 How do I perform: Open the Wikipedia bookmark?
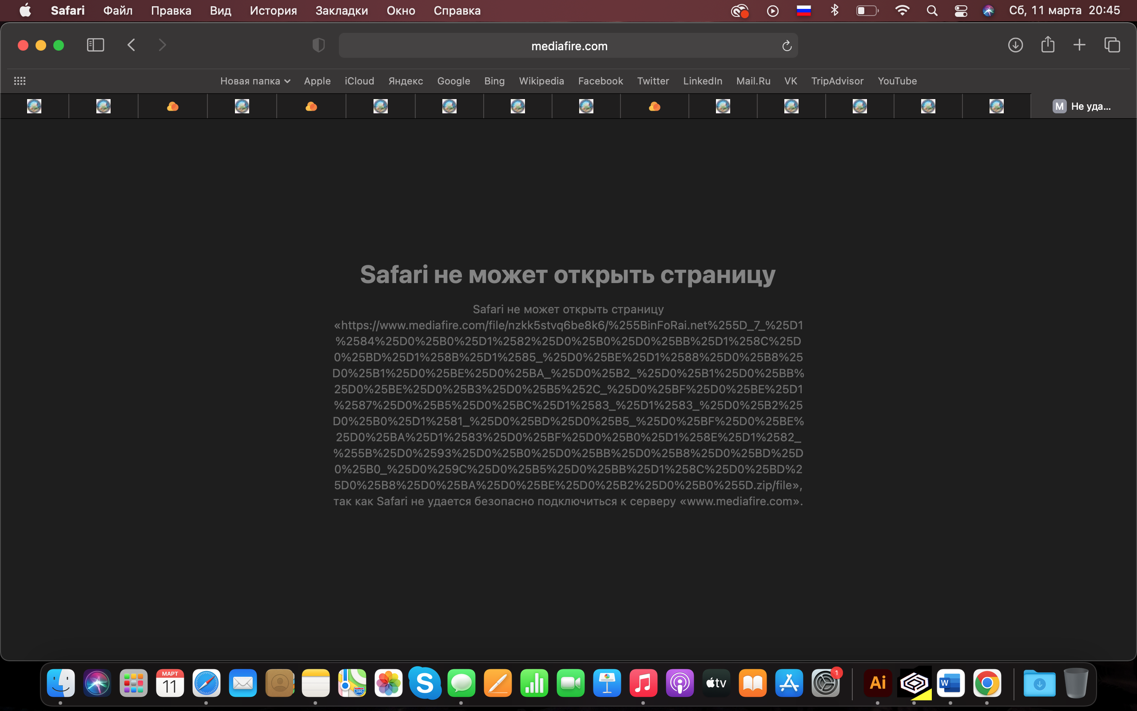pyautogui.click(x=541, y=81)
